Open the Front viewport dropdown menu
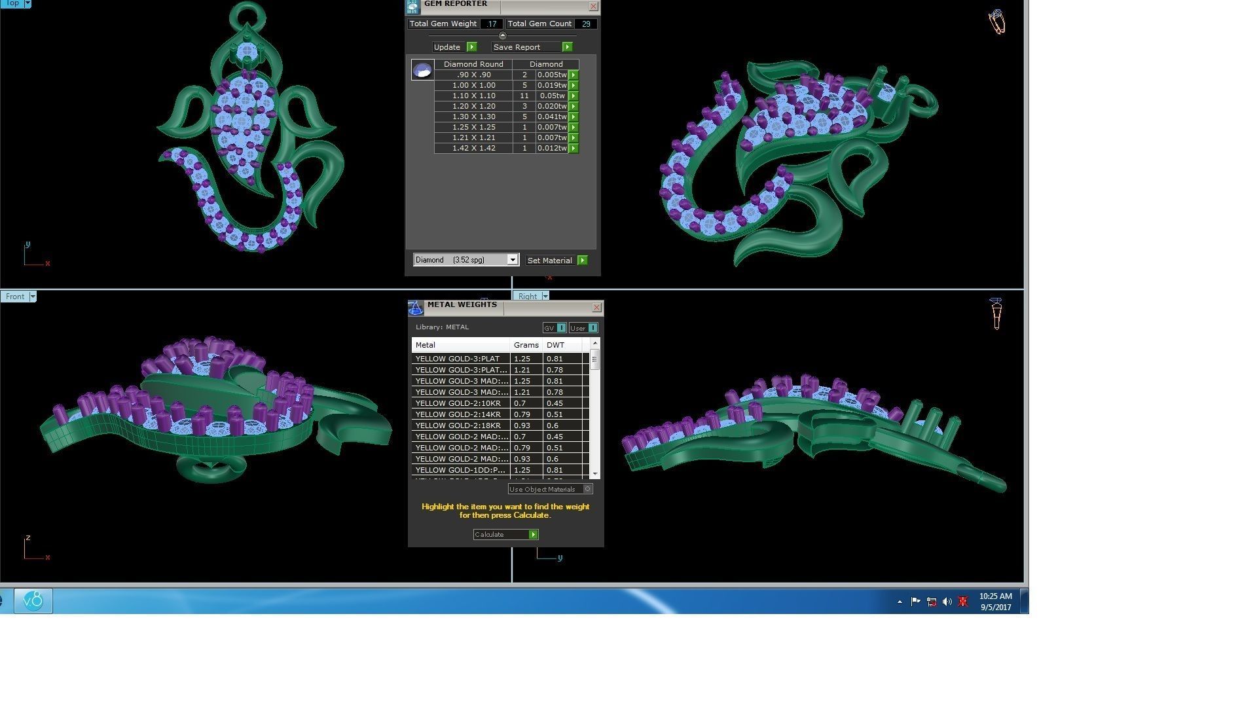This screenshot has height=707, width=1257. [33, 297]
